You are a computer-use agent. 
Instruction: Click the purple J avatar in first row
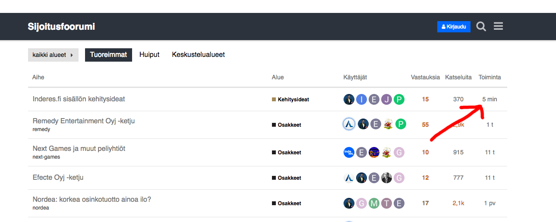(x=386, y=100)
